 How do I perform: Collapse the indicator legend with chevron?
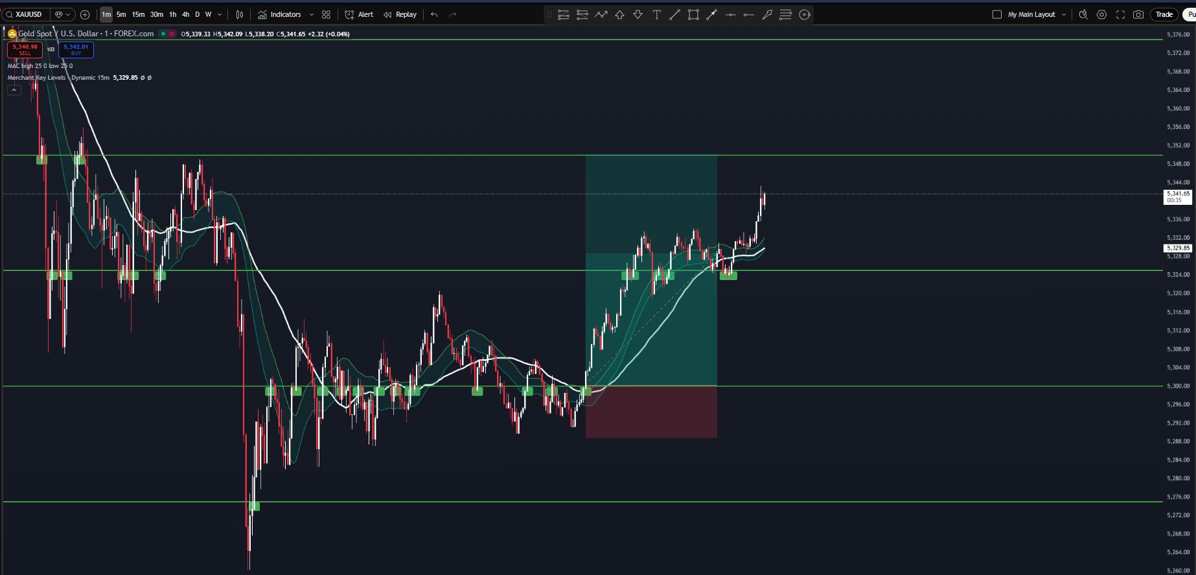(14, 90)
